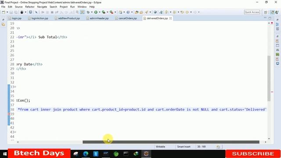Click the horizontal scrollbar right arrow
281x158 pixels.
tap(265, 142)
